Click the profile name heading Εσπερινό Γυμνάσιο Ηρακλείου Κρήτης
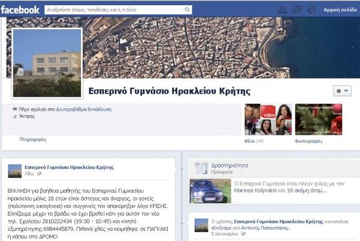This screenshot has width=360, height=241. (169, 91)
